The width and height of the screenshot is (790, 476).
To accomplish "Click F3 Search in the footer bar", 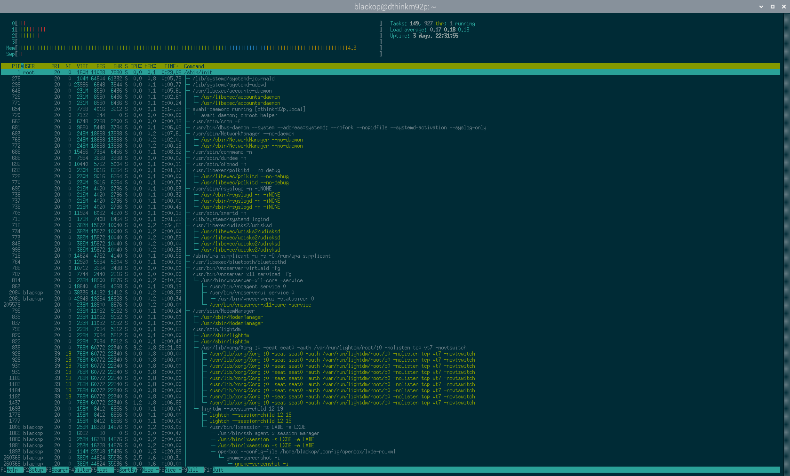I will click(x=57, y=470).
